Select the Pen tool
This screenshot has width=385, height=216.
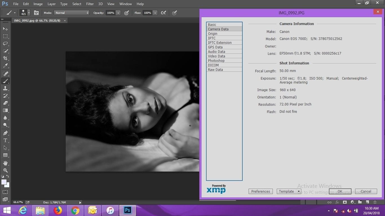(5, 133)
